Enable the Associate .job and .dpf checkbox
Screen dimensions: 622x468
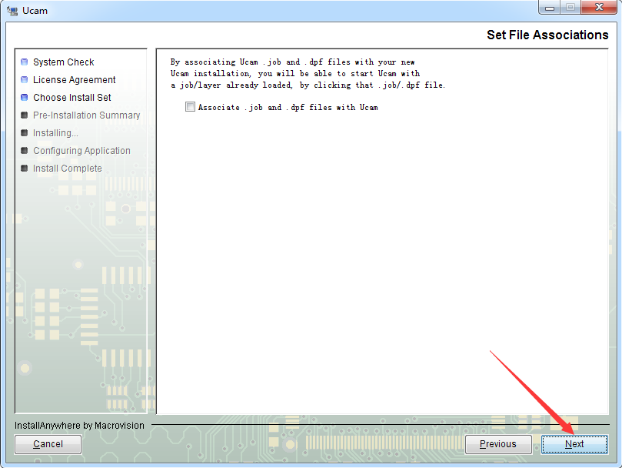[190, 106]
